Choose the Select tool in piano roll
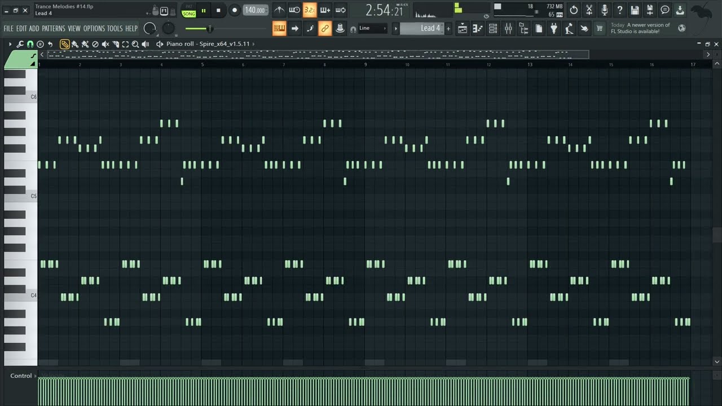This screenshot has width=722, height=406. tap(125, 44)
